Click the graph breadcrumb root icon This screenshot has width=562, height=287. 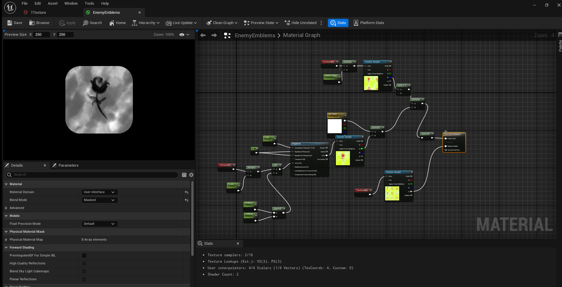coord(227,35)
